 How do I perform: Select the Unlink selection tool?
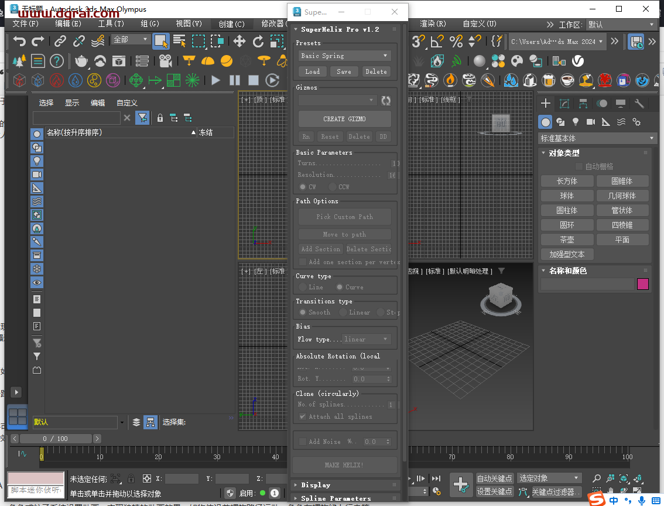pyautogui.click(x=79, y=41)
